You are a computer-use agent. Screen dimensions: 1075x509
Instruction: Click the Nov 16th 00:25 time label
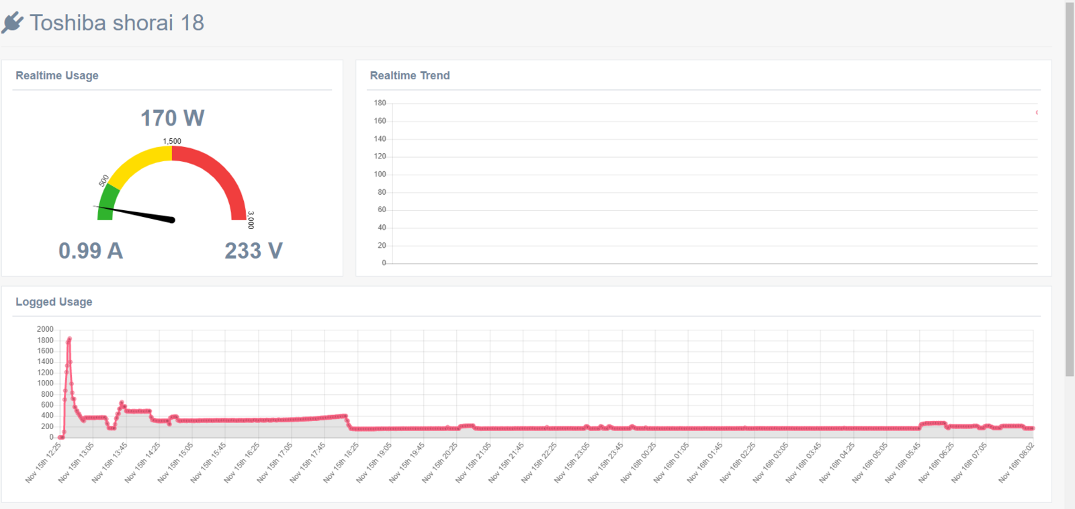tap(638, 463)
